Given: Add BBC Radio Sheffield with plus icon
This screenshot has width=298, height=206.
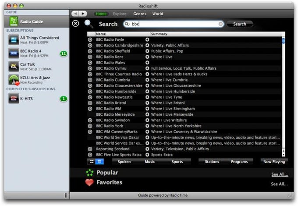Looking at the screenshot, I should [147, 51].
